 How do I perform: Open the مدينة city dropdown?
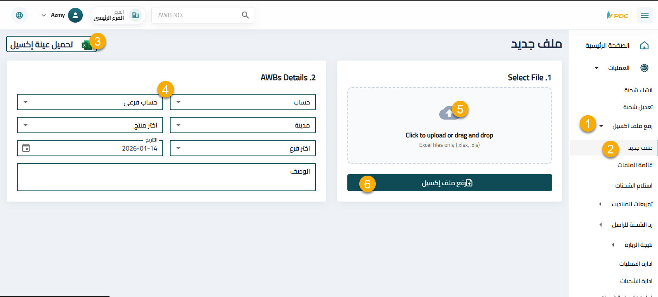(243, 125)
